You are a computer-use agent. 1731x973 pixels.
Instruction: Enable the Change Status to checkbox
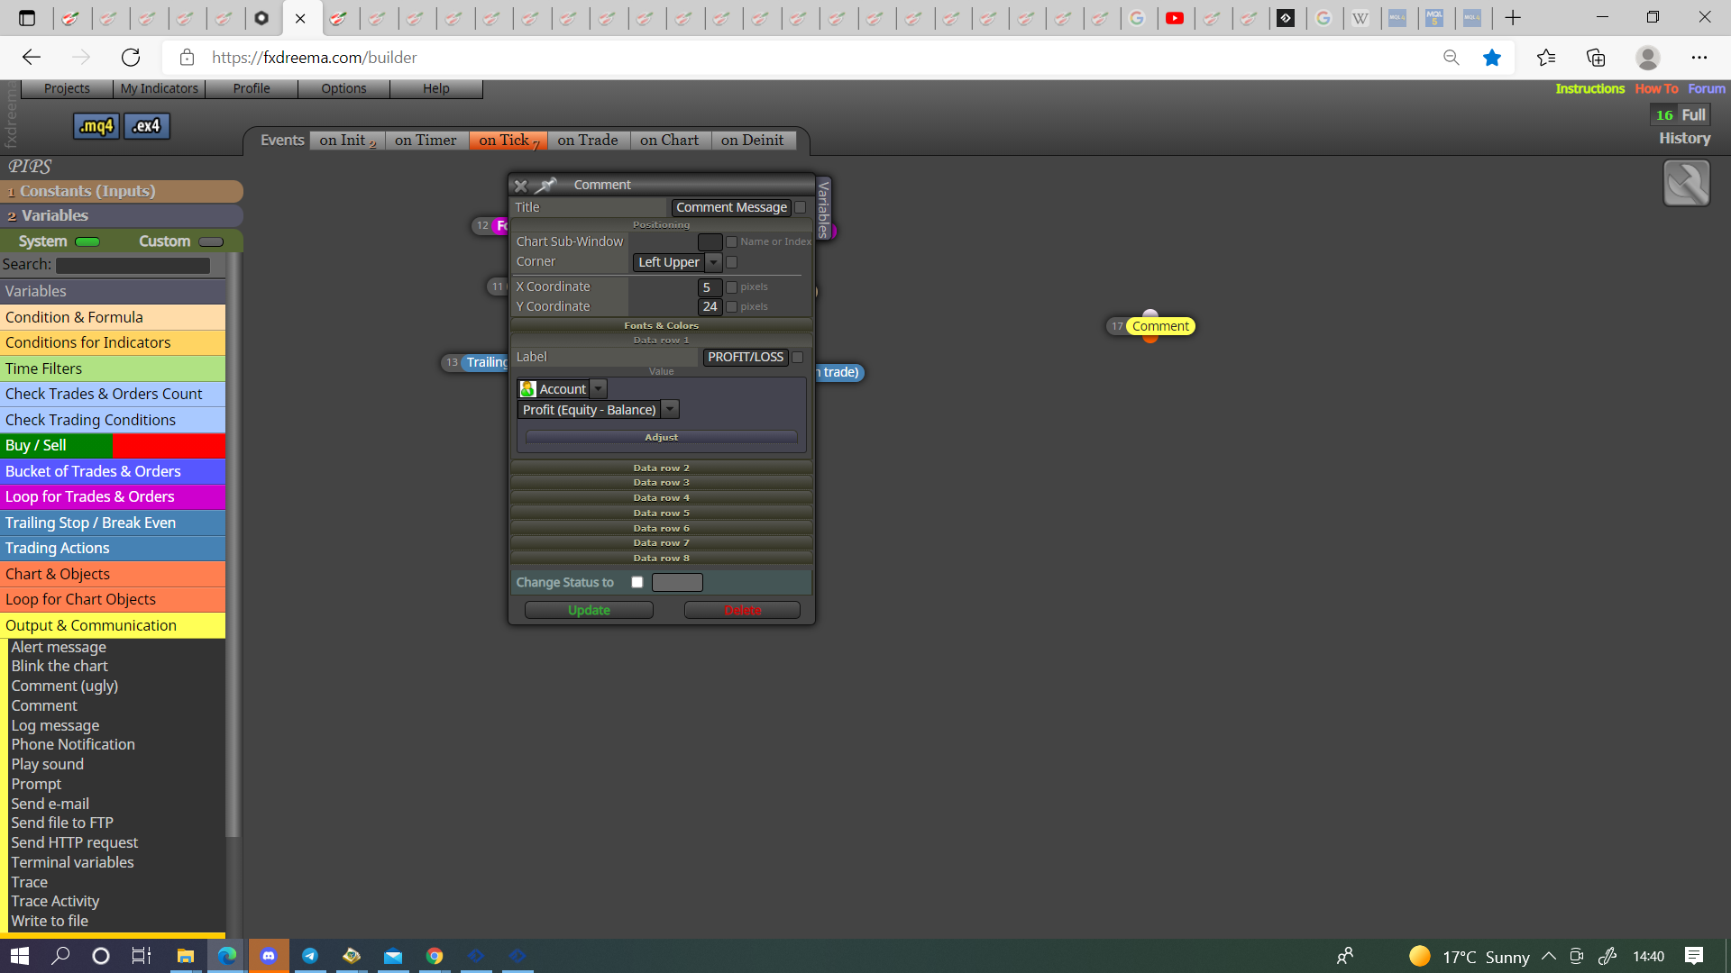point(637,583)
